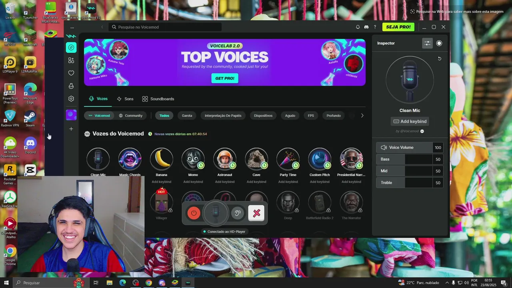The height and width of the screenshot is (288, 512).
Task: Toggle the red voice changer power button
Action: [x=194, y=213]
